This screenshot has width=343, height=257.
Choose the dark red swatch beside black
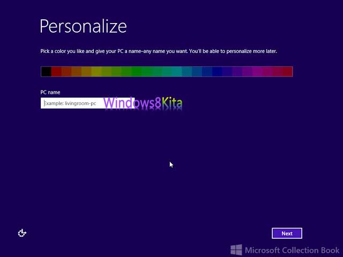[x=56, y=72]
